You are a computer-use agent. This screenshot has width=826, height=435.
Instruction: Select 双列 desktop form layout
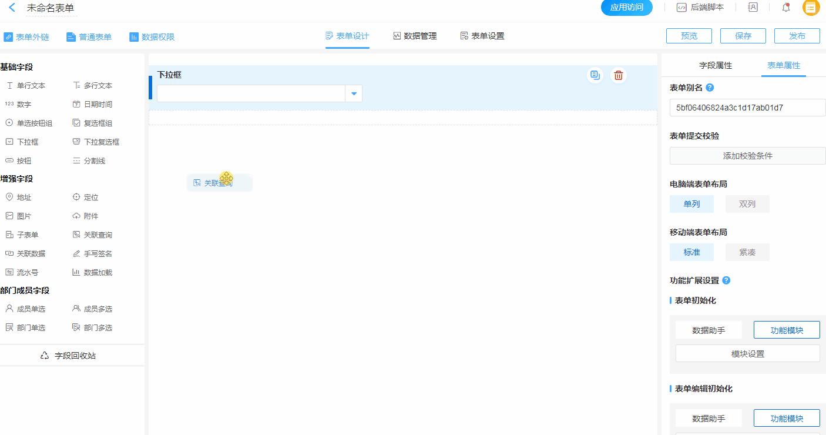pos(747,204)
